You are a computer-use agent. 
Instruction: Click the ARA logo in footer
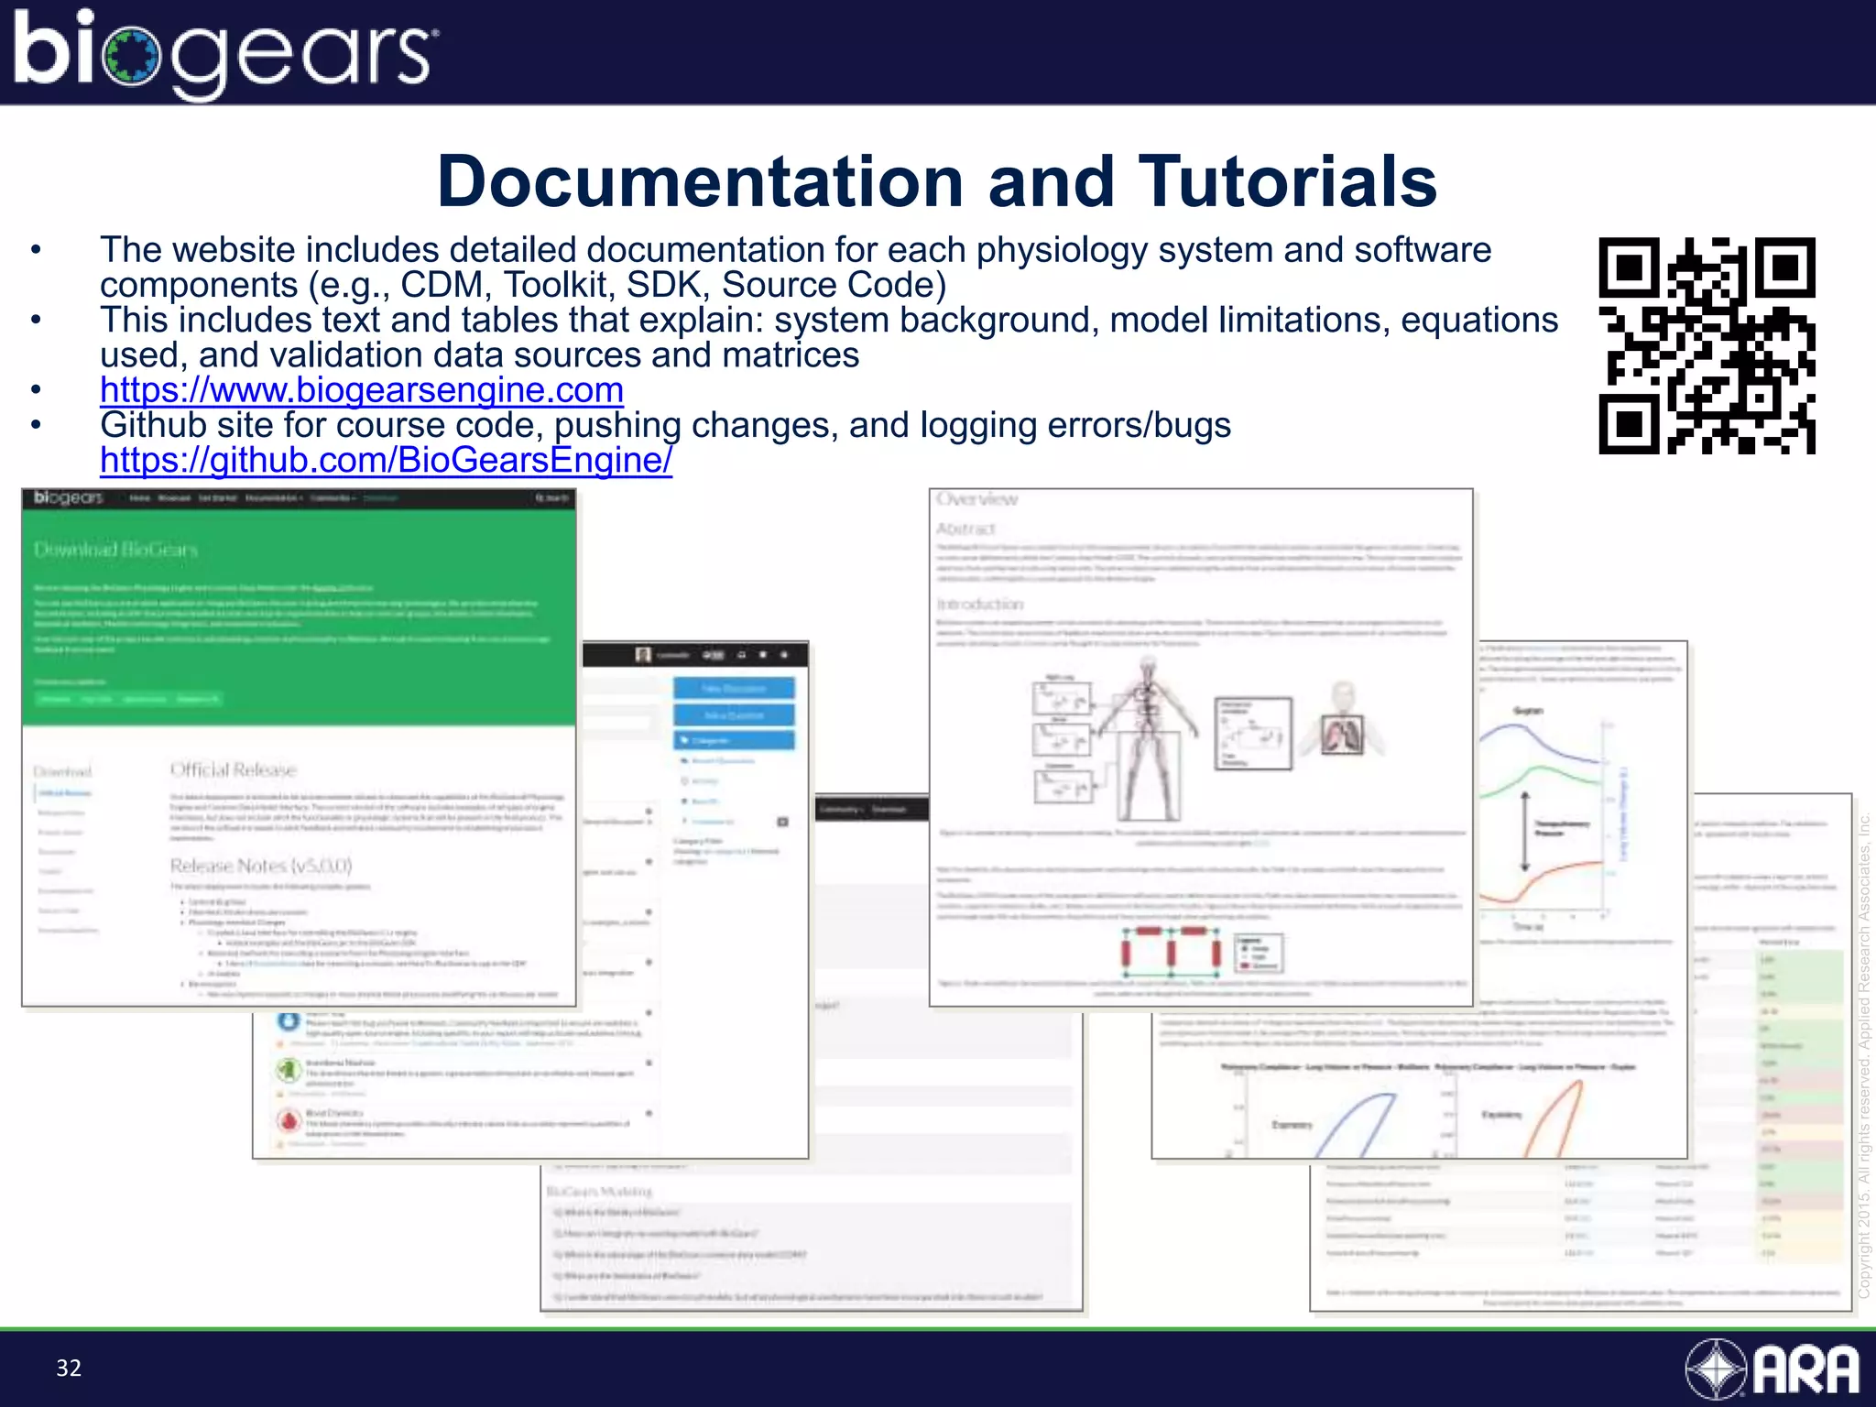pyautogui.click(x=1772, y=1369)
